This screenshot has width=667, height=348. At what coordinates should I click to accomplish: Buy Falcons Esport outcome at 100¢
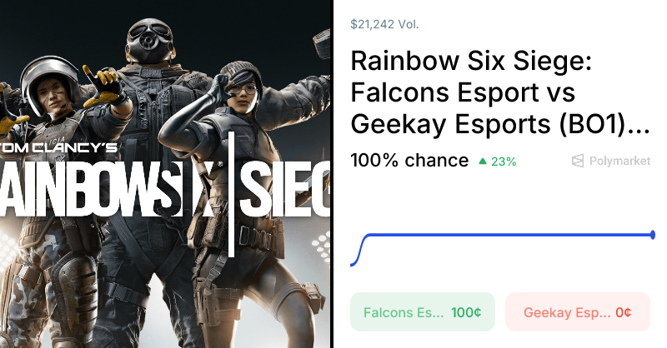pos(423,312)
